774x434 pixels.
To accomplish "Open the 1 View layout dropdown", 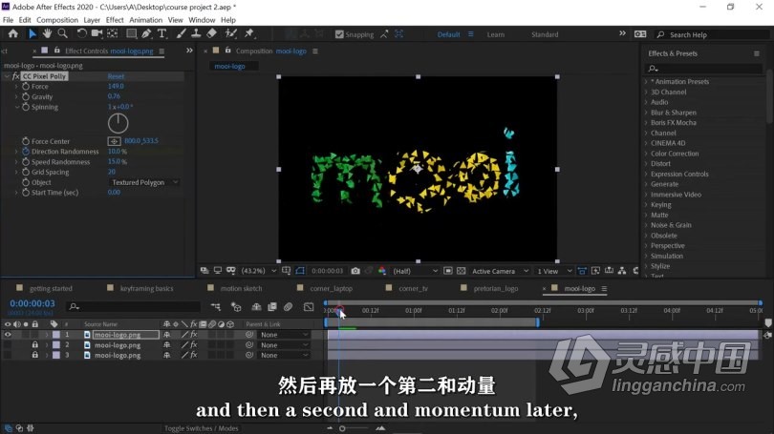I will [554, 271].
